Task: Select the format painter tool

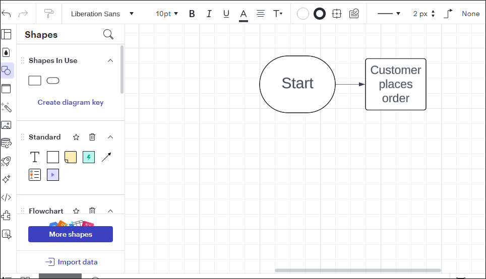Action: pos(49,14)
